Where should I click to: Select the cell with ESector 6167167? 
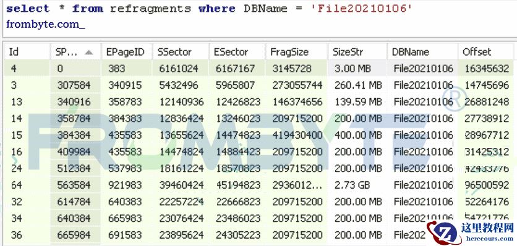pyautogui.click(x=235, y=68)
